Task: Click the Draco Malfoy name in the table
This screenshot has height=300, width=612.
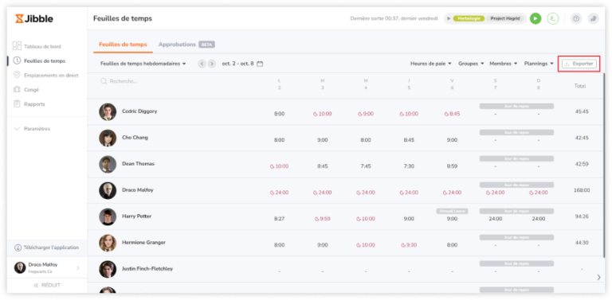Action: [137, 190]
